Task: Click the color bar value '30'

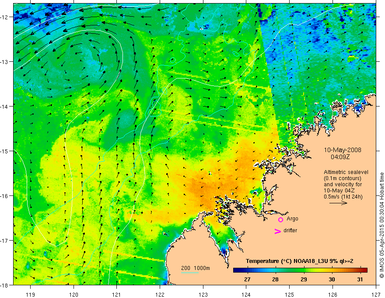Action: pos(332,279)
